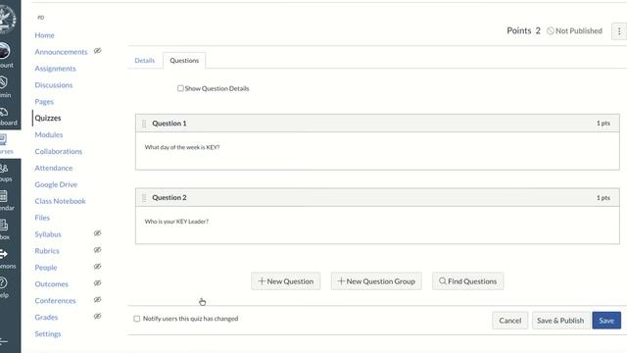This screenshot has height=353, width=627.
Task: Enable Show Question Details checkbox
Action: [x=180, y=88]
